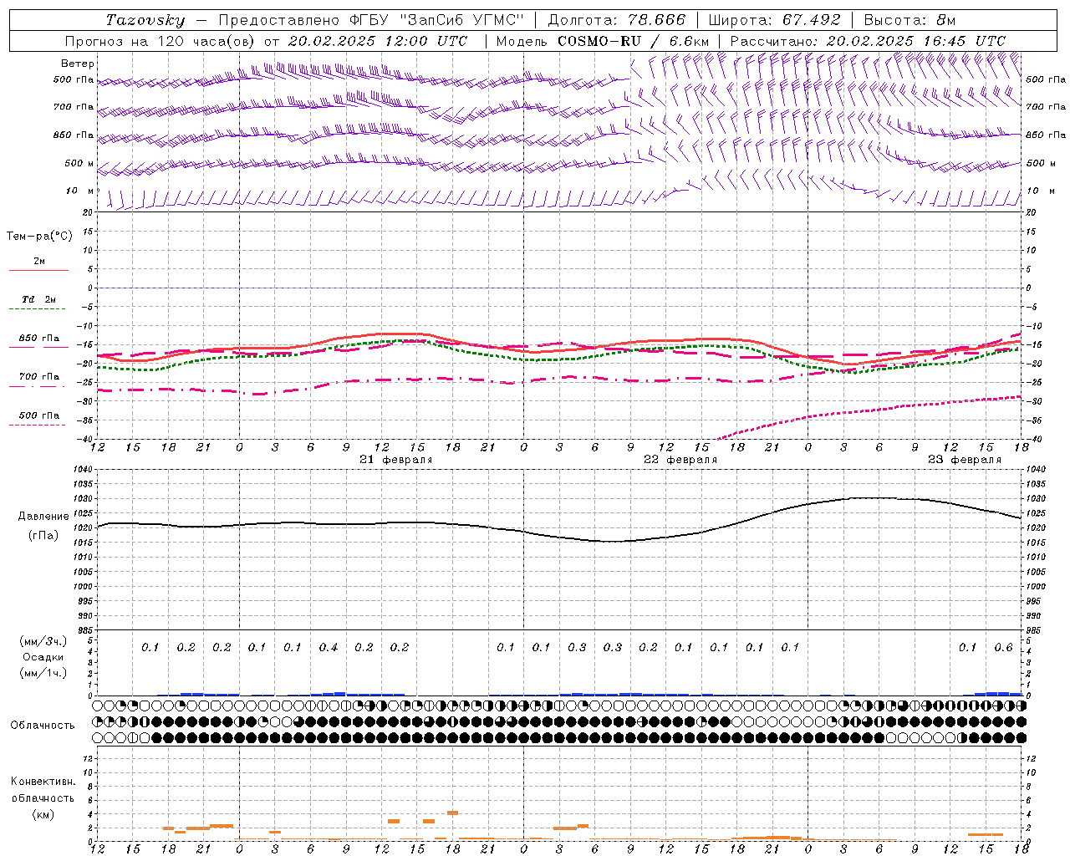Viewport: 1070px width, 856px height.
Task: Select the Модель COSMO-RU / 6.6км label
Action: pos(602,41)
